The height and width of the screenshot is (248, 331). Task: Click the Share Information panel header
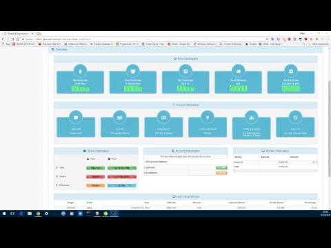96,151
